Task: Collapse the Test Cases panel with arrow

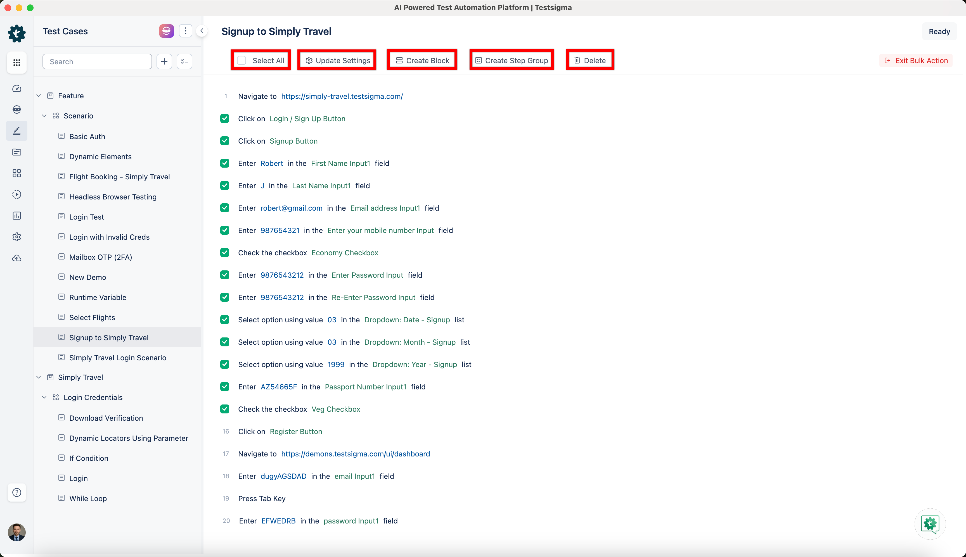Action: click(x=202, y=31)
